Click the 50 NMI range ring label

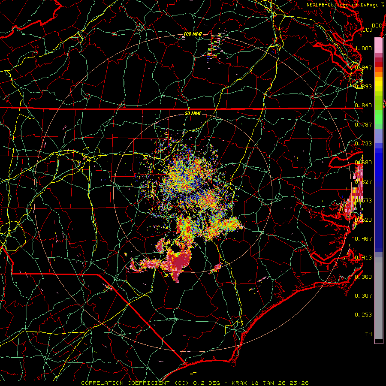193,113
